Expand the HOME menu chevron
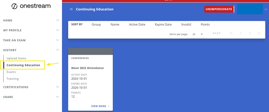269x112 pixels. pos(58,20)
